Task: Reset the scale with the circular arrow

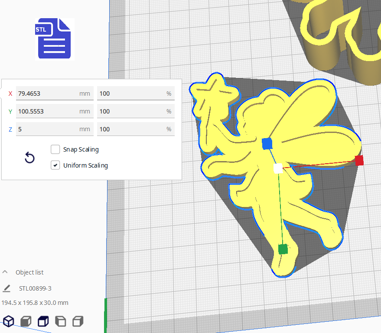Action: [29, 158]
